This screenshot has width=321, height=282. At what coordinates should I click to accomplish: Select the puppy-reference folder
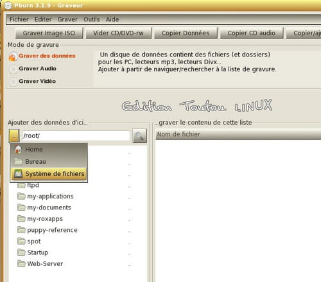[52, 230]
